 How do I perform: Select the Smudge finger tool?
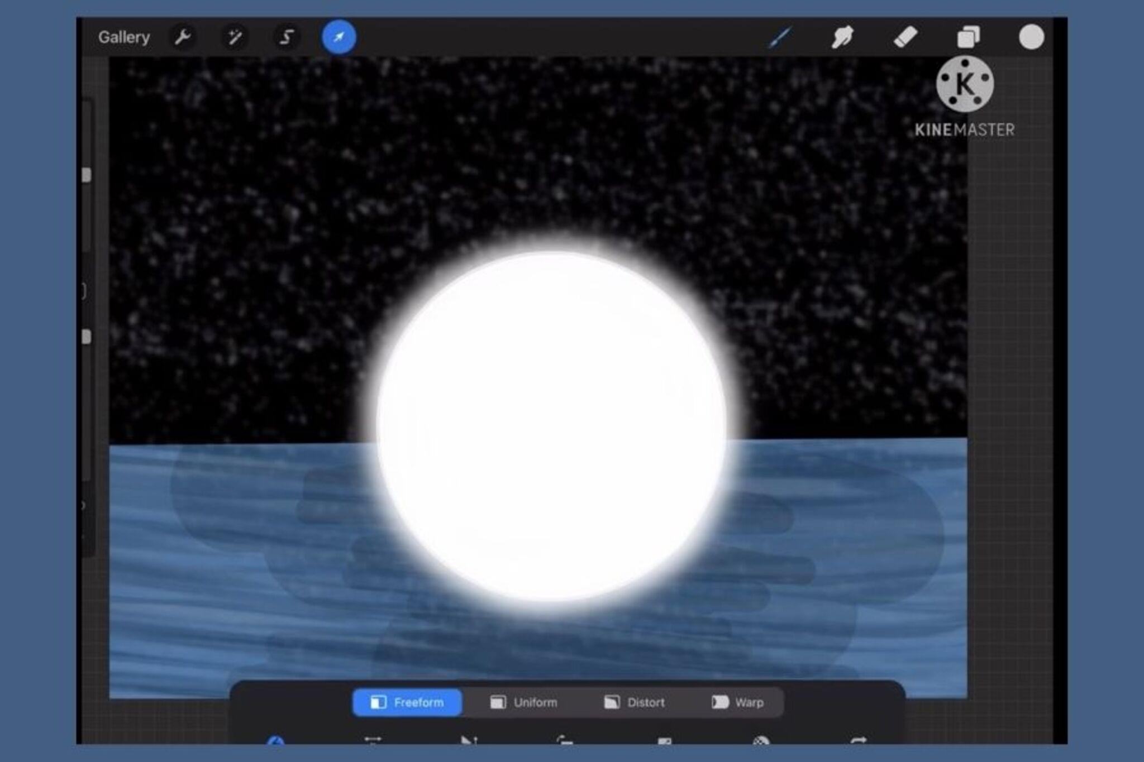[x=842, y=37]
